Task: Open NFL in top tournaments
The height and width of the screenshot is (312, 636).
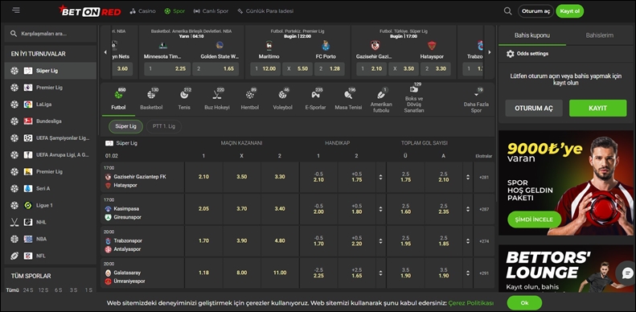Action: click(51, 256)
